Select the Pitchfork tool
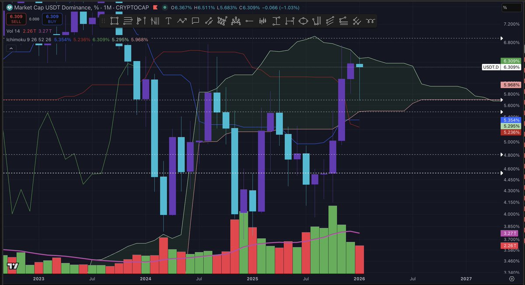The image size is (525, 285). tap(317, 21)
